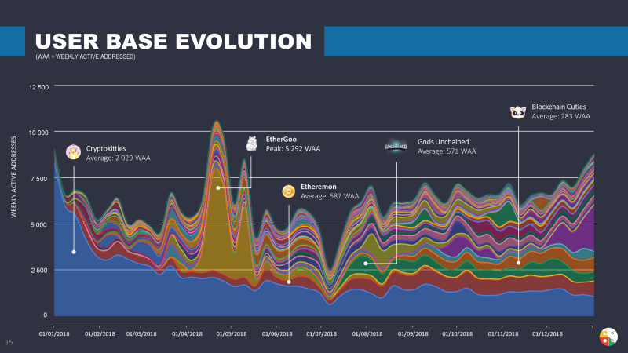
Task: Select the Blockchain Cuties callout marker dot
Action: coord(518,263)
